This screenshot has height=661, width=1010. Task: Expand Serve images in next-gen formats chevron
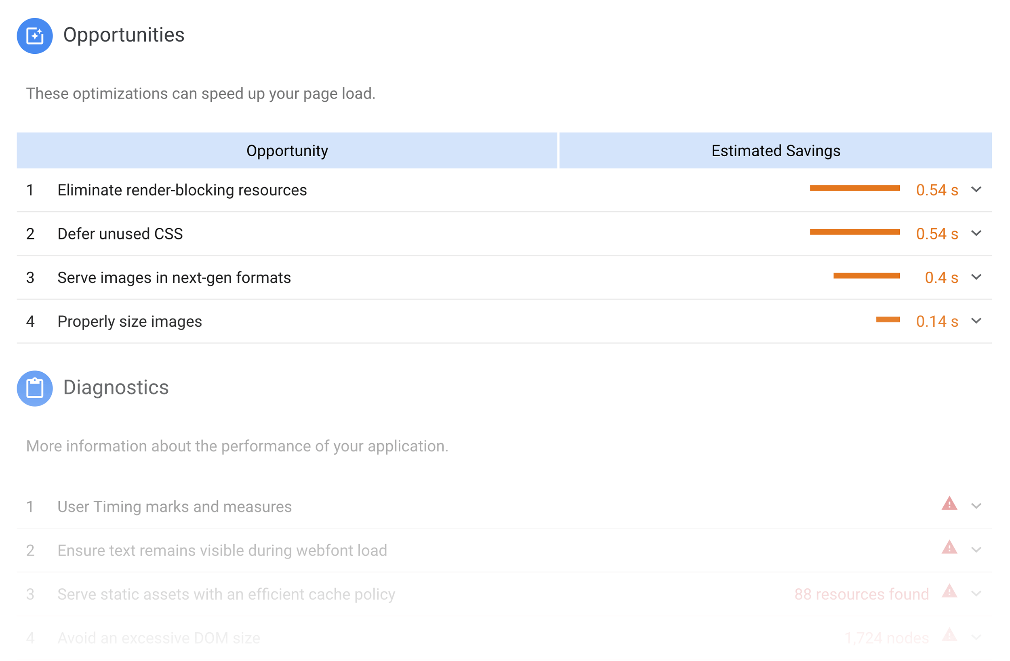[x=976, y=277]
